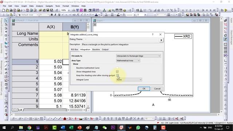Screen dimensions: 233x131
Task: Select the Zoom In tool in left toolbar
Action: tap(6, 24)
